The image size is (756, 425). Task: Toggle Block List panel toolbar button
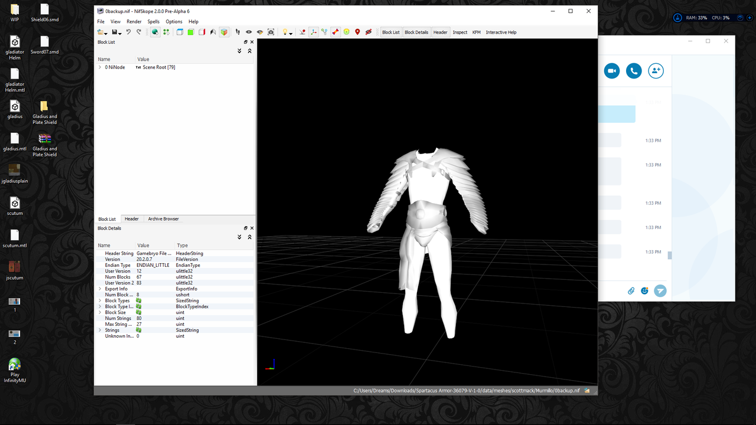391,32
